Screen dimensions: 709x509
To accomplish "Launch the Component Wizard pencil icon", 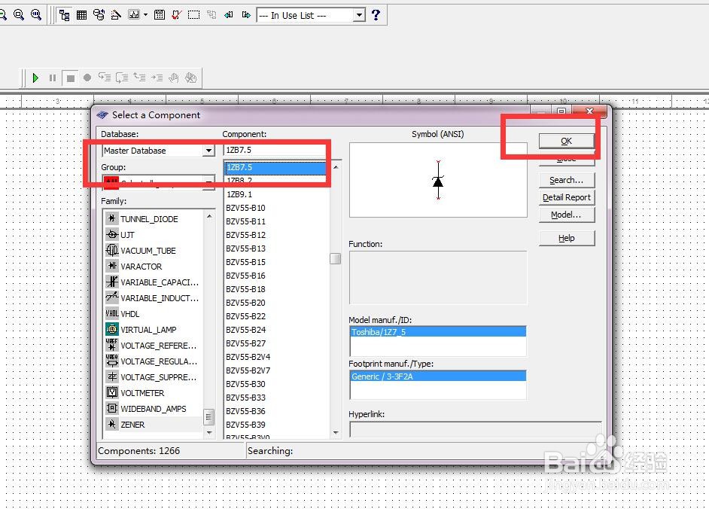I will (116, 15).
